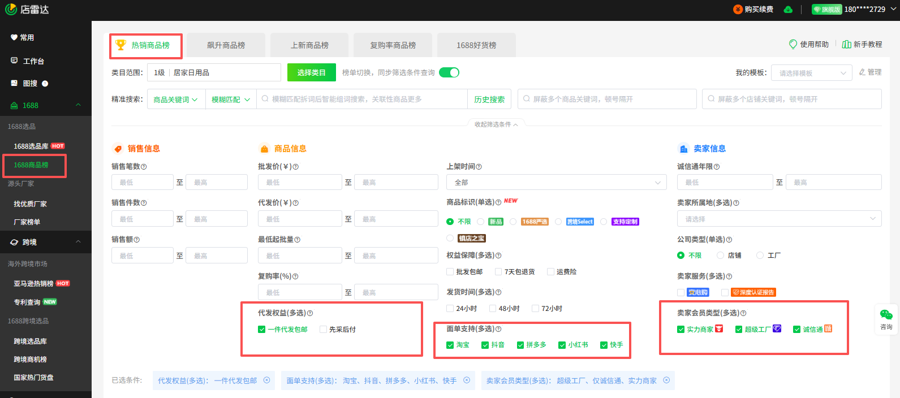Open 使用帮助 help icon

coord(793,44)
